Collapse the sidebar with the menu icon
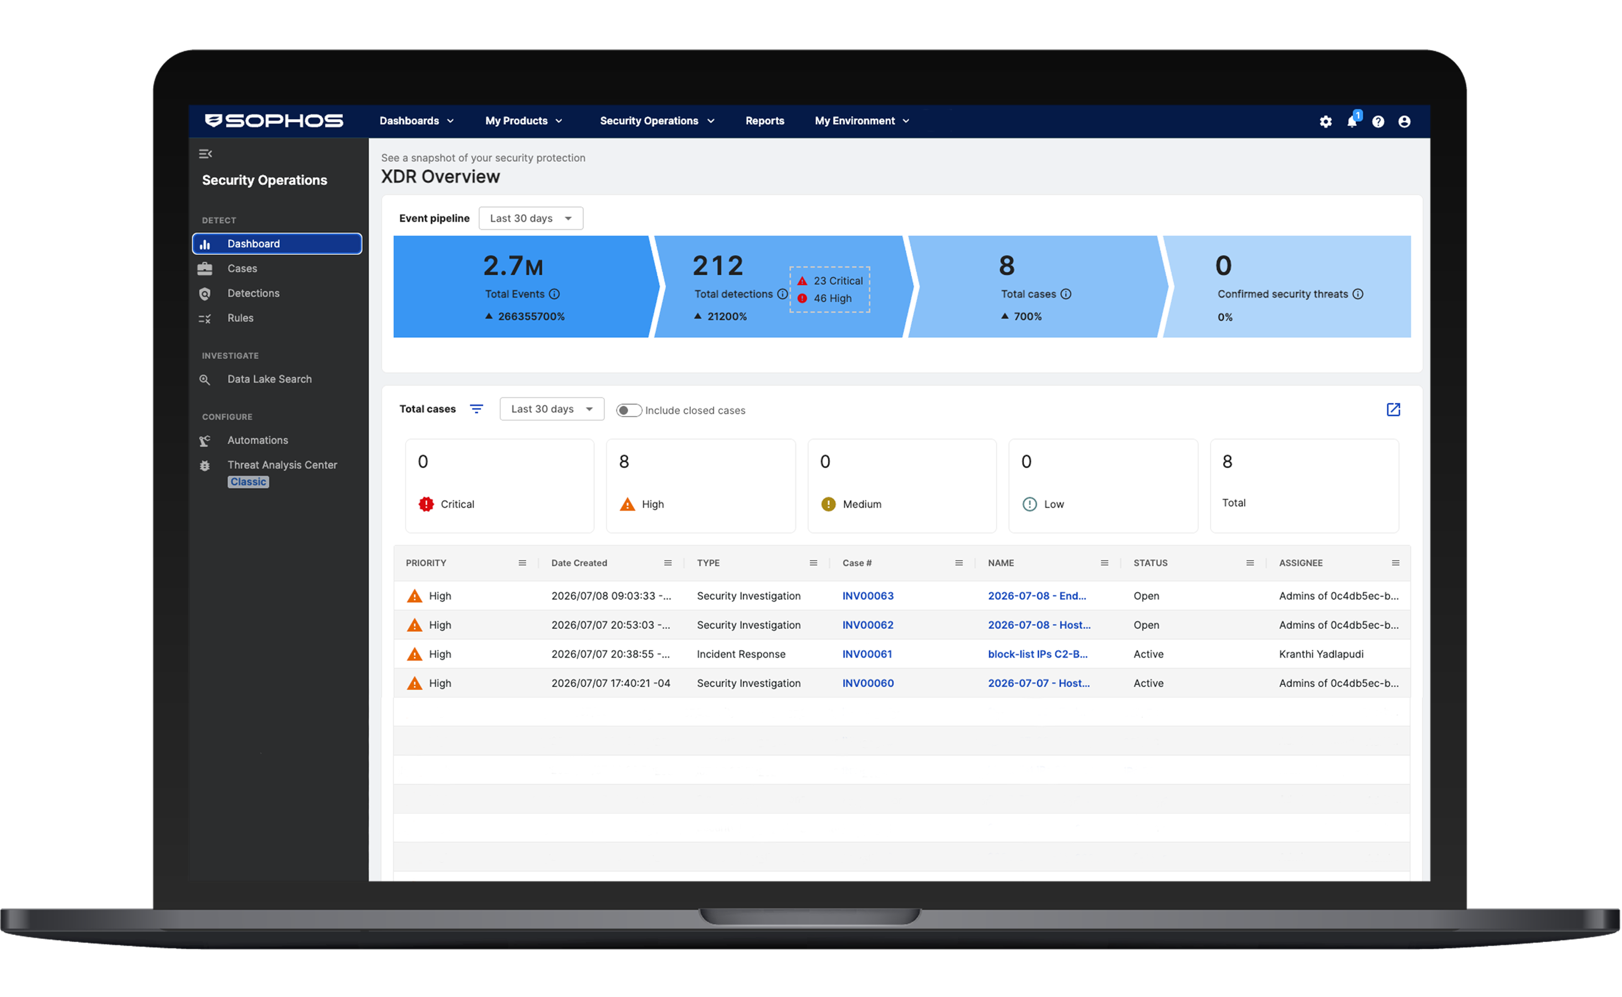The height and width of the screenshot is (997, 1622). click(205, 153)
